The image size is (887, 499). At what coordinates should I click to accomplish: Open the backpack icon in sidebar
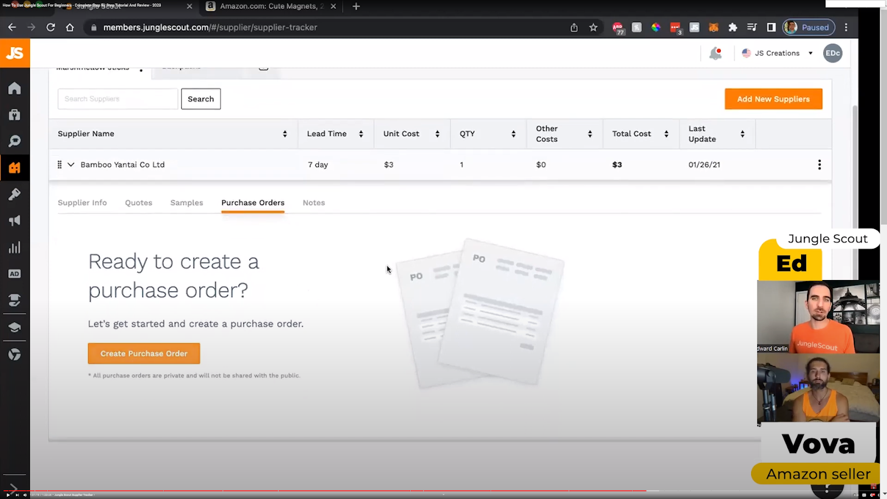click(x=14, y=114)
